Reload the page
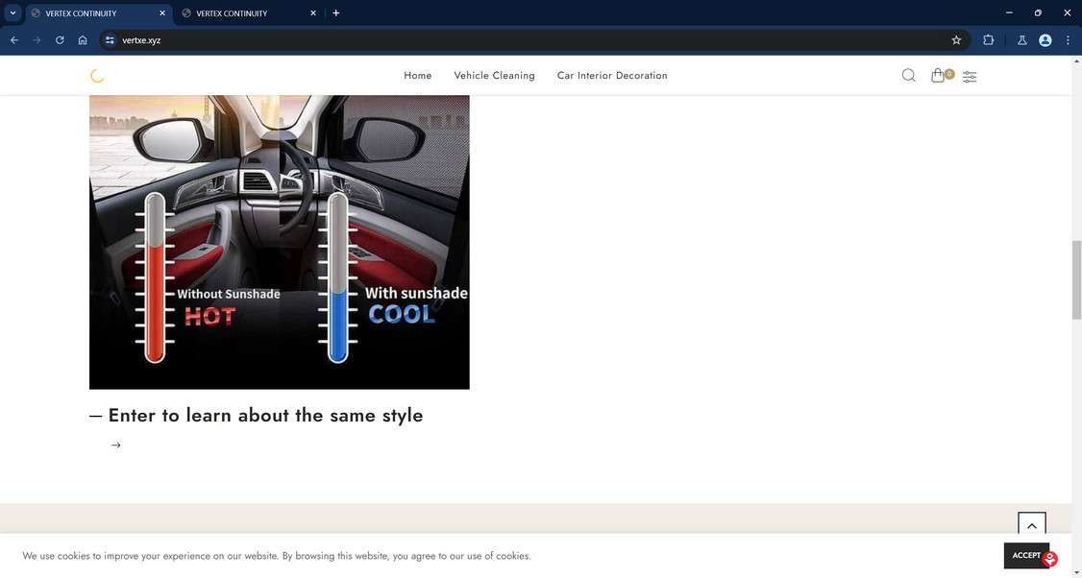 [x=60, y=40]
